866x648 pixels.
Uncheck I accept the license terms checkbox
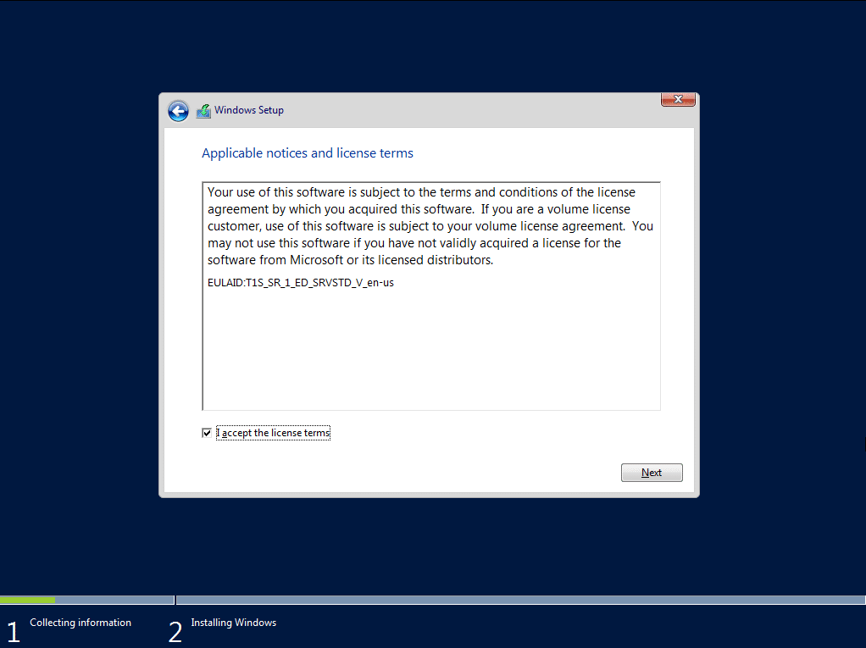click(207, 434)
